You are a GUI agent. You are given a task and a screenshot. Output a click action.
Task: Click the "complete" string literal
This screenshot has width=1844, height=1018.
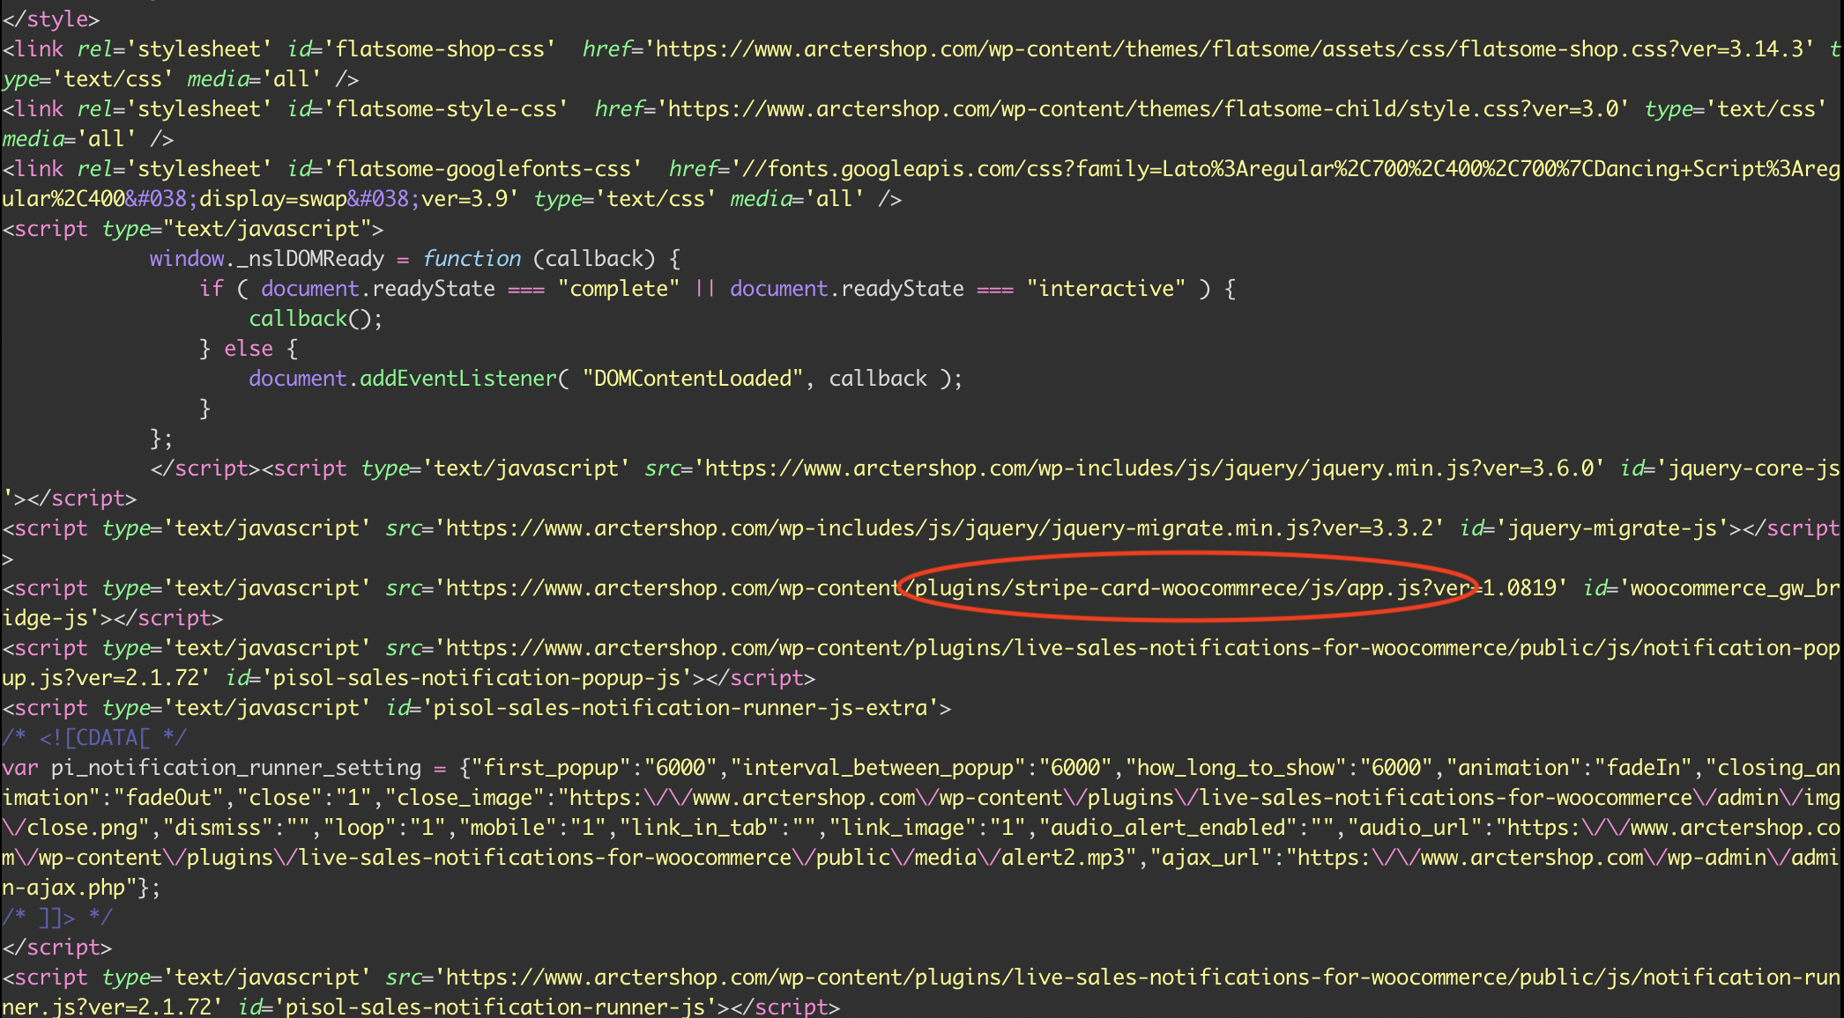click(x=619, y=289)
